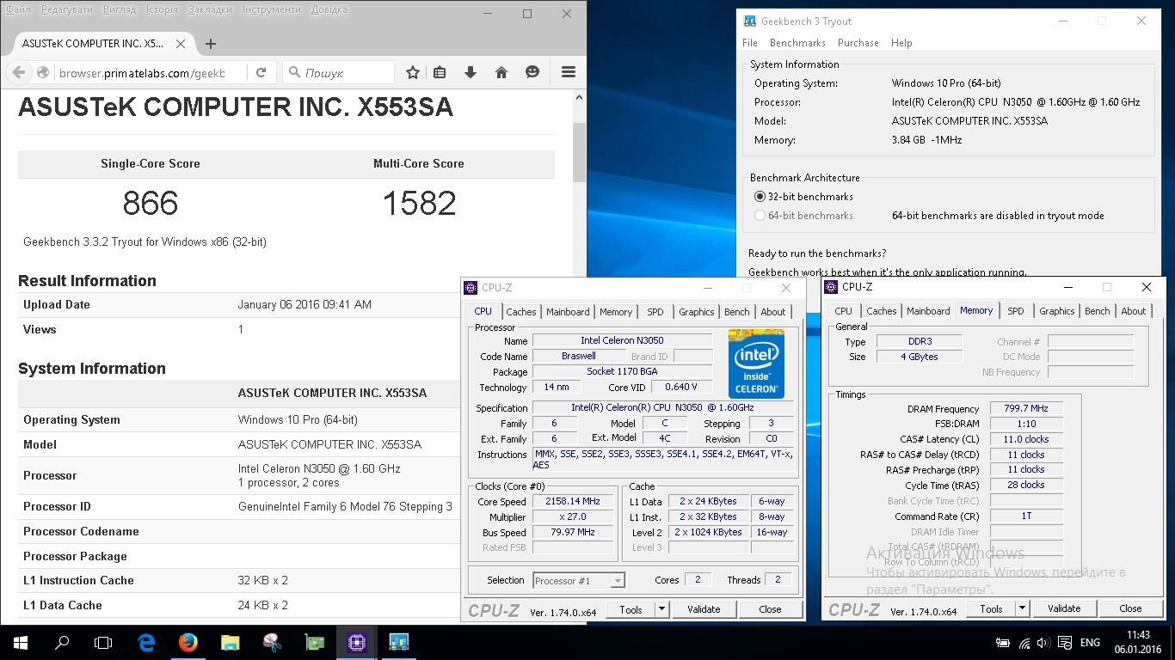This screenshot has width=1175, height=660.
Task: Click green circuit board taskbar icon
Action: pyautogui.click(x=314, y=642)
